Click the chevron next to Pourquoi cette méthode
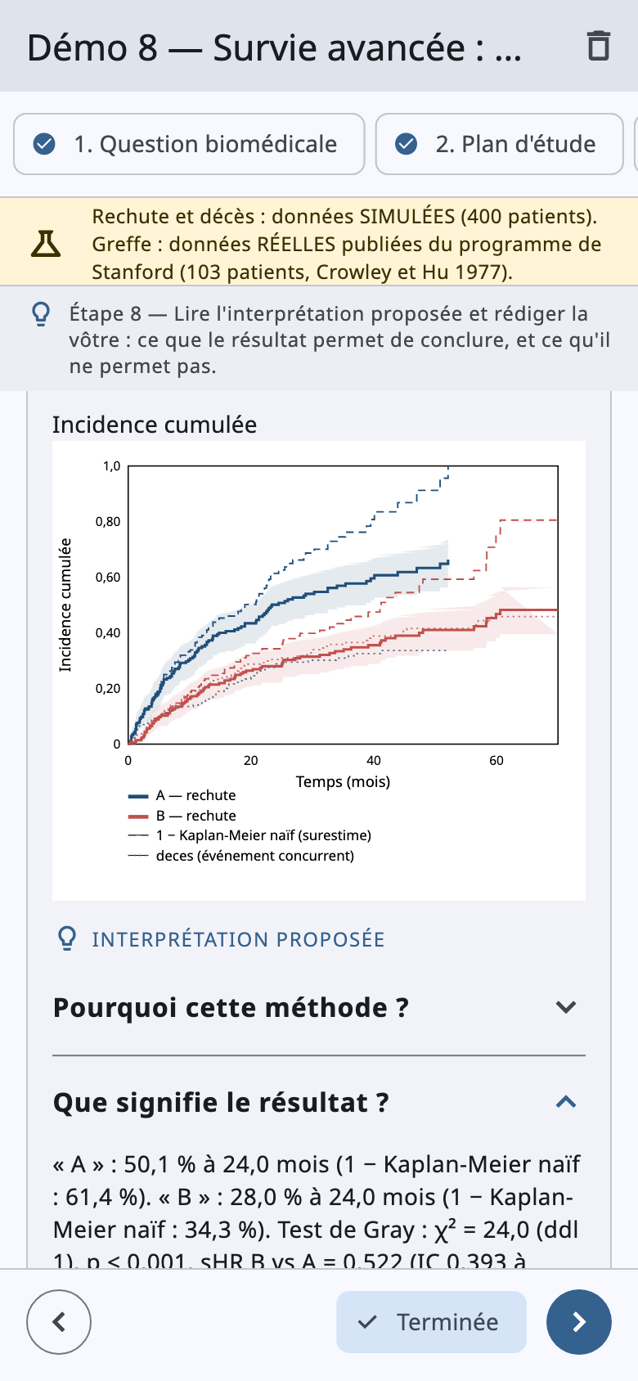638x1381 pixels. (566, 1008)
